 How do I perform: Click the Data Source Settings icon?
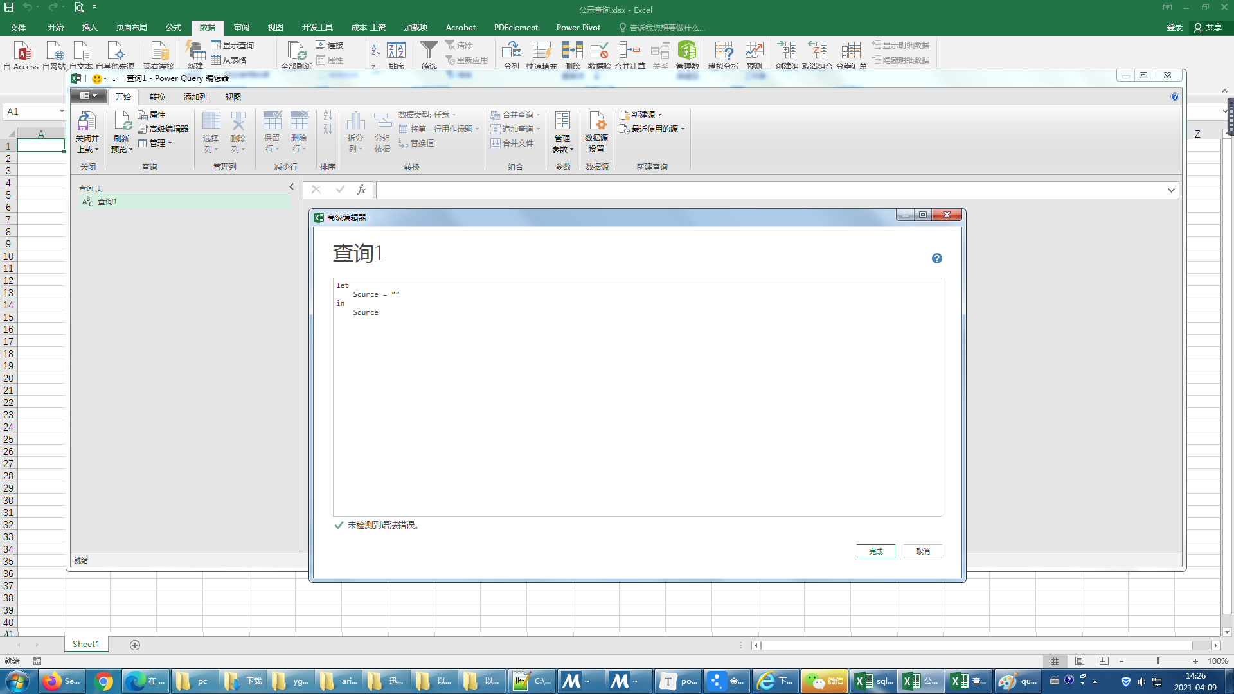(x=596, y=121)
